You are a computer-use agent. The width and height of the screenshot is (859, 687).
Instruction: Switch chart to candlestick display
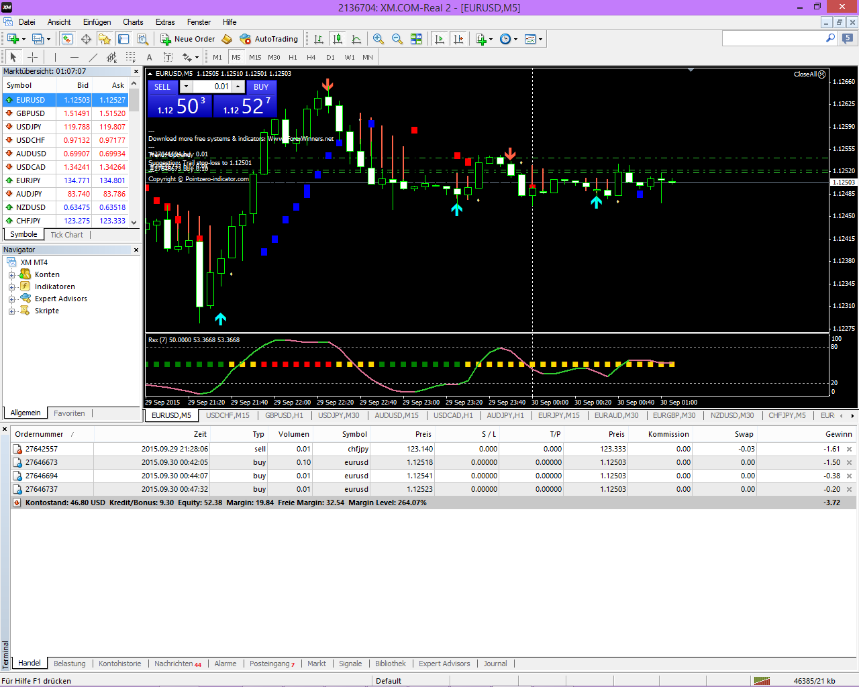(338, 39)
